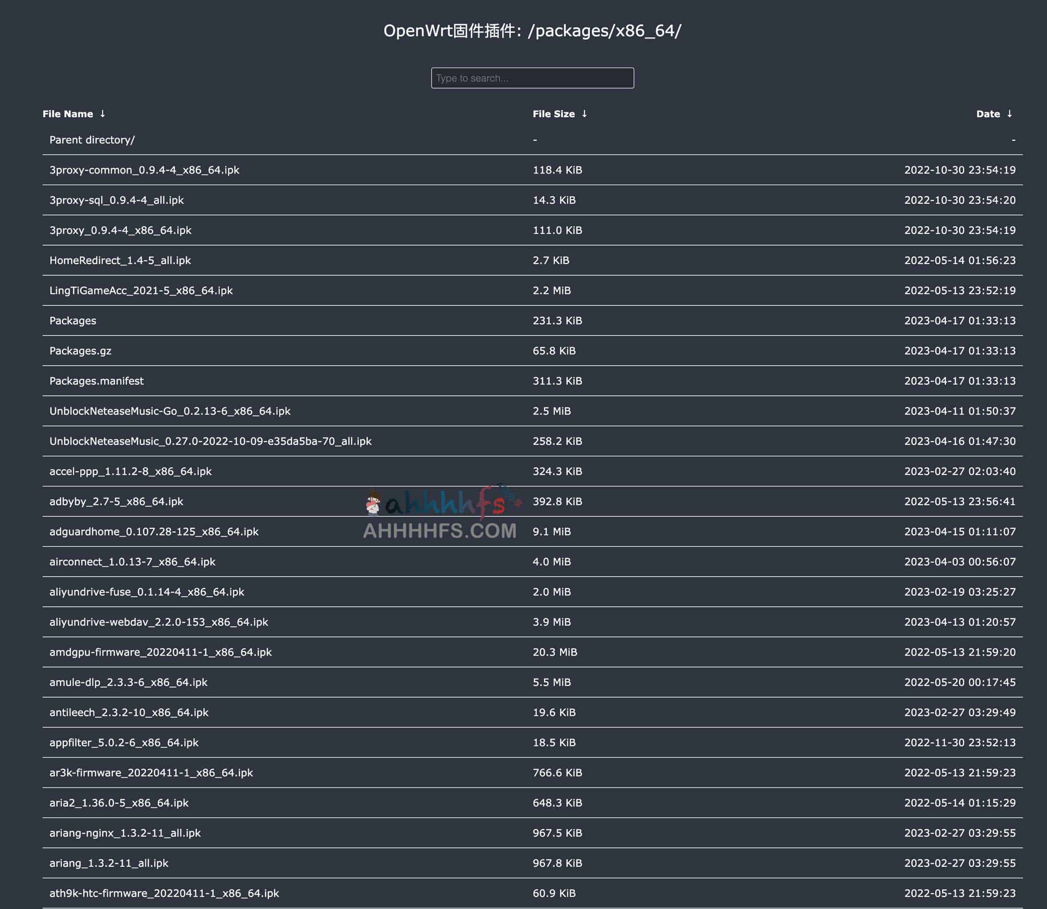
Task: Download HomeRedirect_1.4-5_all.ipk
Action: [x=120, y=260]
